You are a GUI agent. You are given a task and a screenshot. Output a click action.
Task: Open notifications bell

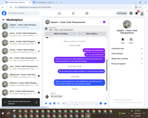(136, 13)
